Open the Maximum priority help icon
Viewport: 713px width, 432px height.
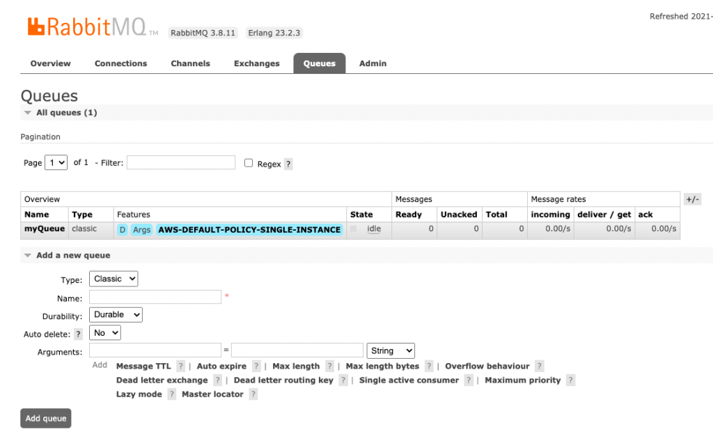(571, 380)
